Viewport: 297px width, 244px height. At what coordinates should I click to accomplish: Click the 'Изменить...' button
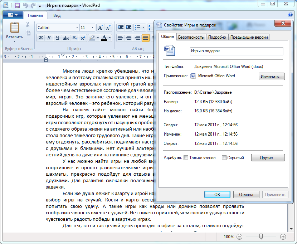272,76
